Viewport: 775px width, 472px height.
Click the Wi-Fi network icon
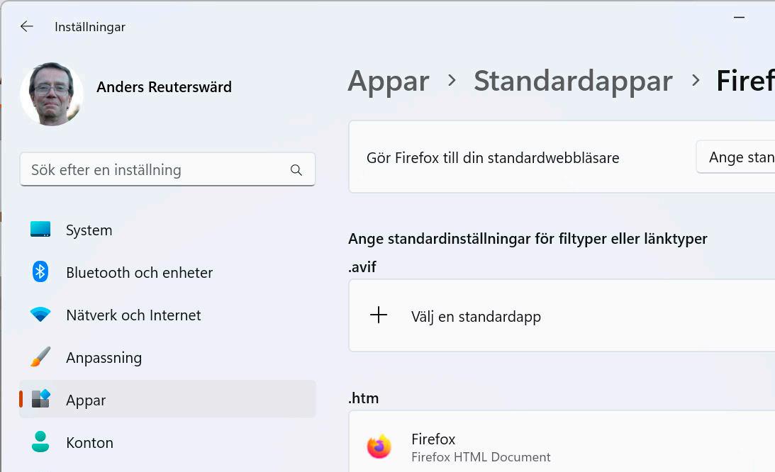[40, 315]
